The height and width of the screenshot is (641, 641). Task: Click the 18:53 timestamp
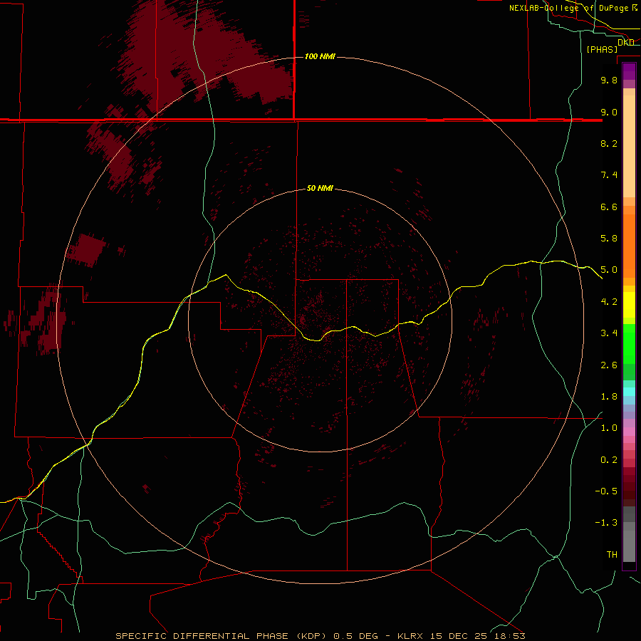[x=509, y=636]
